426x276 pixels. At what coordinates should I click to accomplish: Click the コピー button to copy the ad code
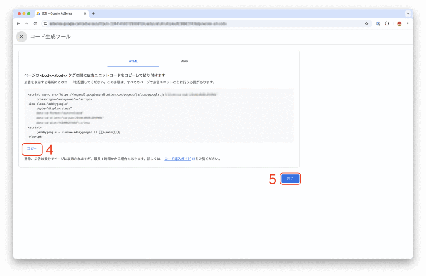tap(32, 149)
